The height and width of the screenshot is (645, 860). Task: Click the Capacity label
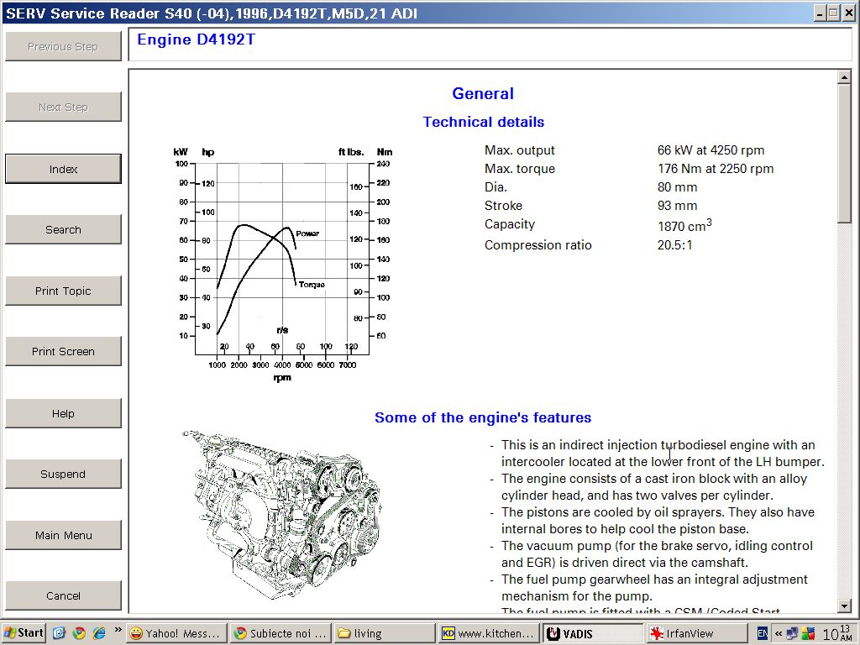[x=510, y=224]
